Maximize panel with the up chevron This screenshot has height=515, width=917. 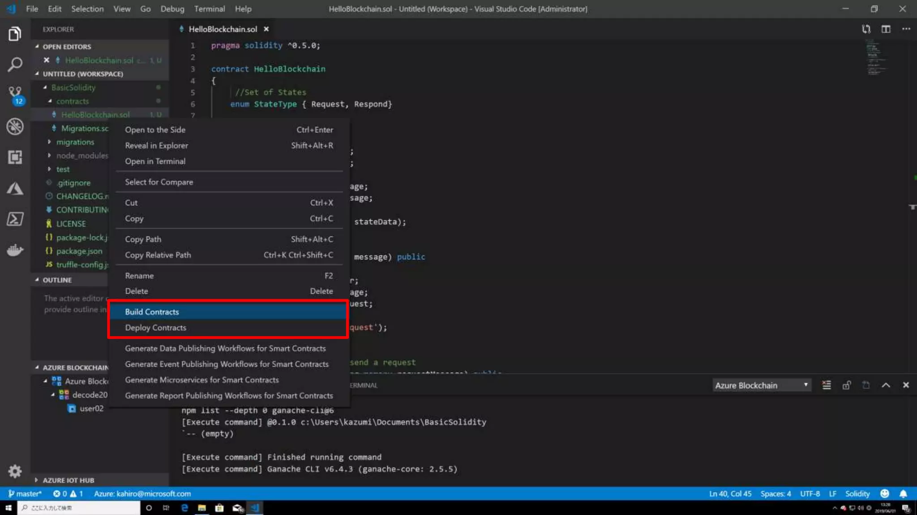click(886, 385)
